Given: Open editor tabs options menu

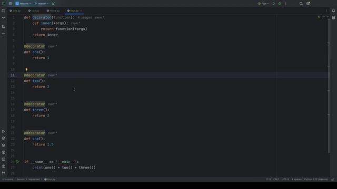Looking at the screenshot, I should [x=326, y=10].
